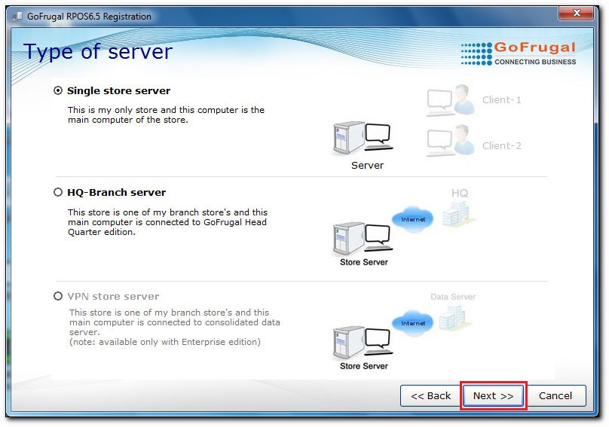Click the "Client-1" label
The height and width of the screenshot is (427, 609).
[502, 99]
